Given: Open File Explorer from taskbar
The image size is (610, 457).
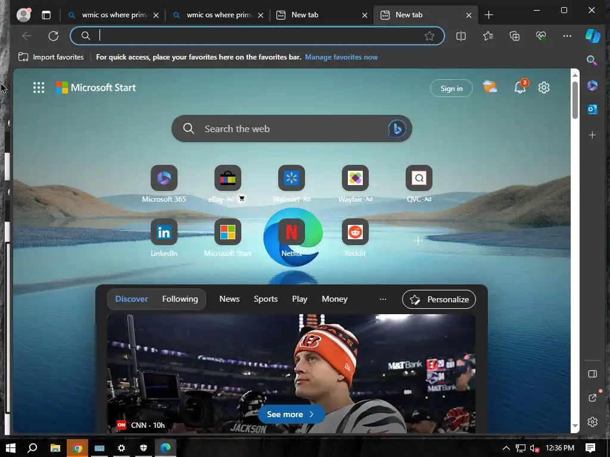Looking at the screenshot, I should click(55, 448).
